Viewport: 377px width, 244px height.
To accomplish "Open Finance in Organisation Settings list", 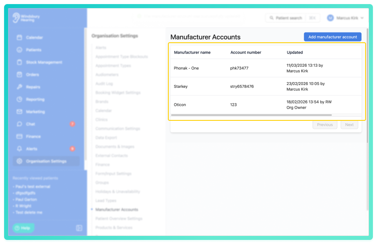I will 102,165.
